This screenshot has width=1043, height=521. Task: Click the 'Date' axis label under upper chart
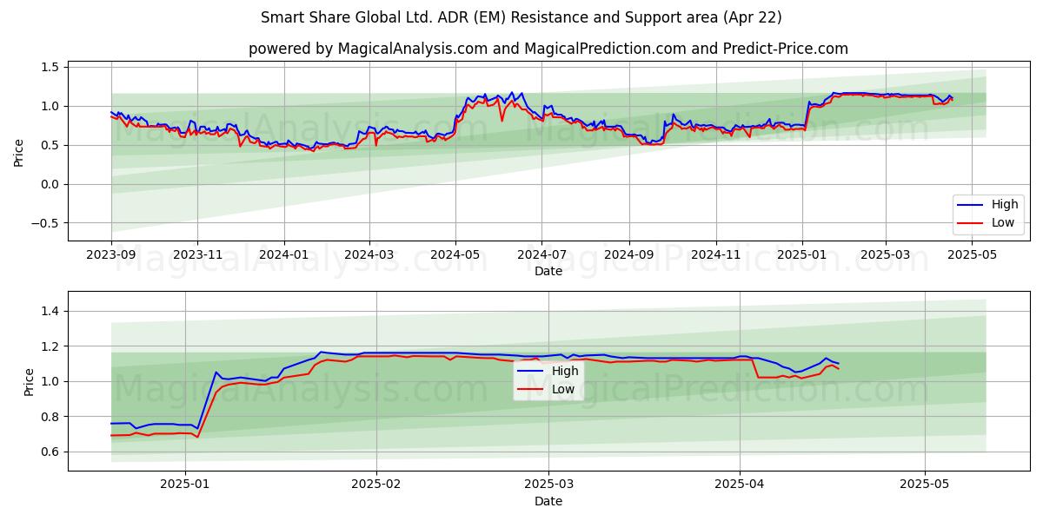(x=548, y=272)
